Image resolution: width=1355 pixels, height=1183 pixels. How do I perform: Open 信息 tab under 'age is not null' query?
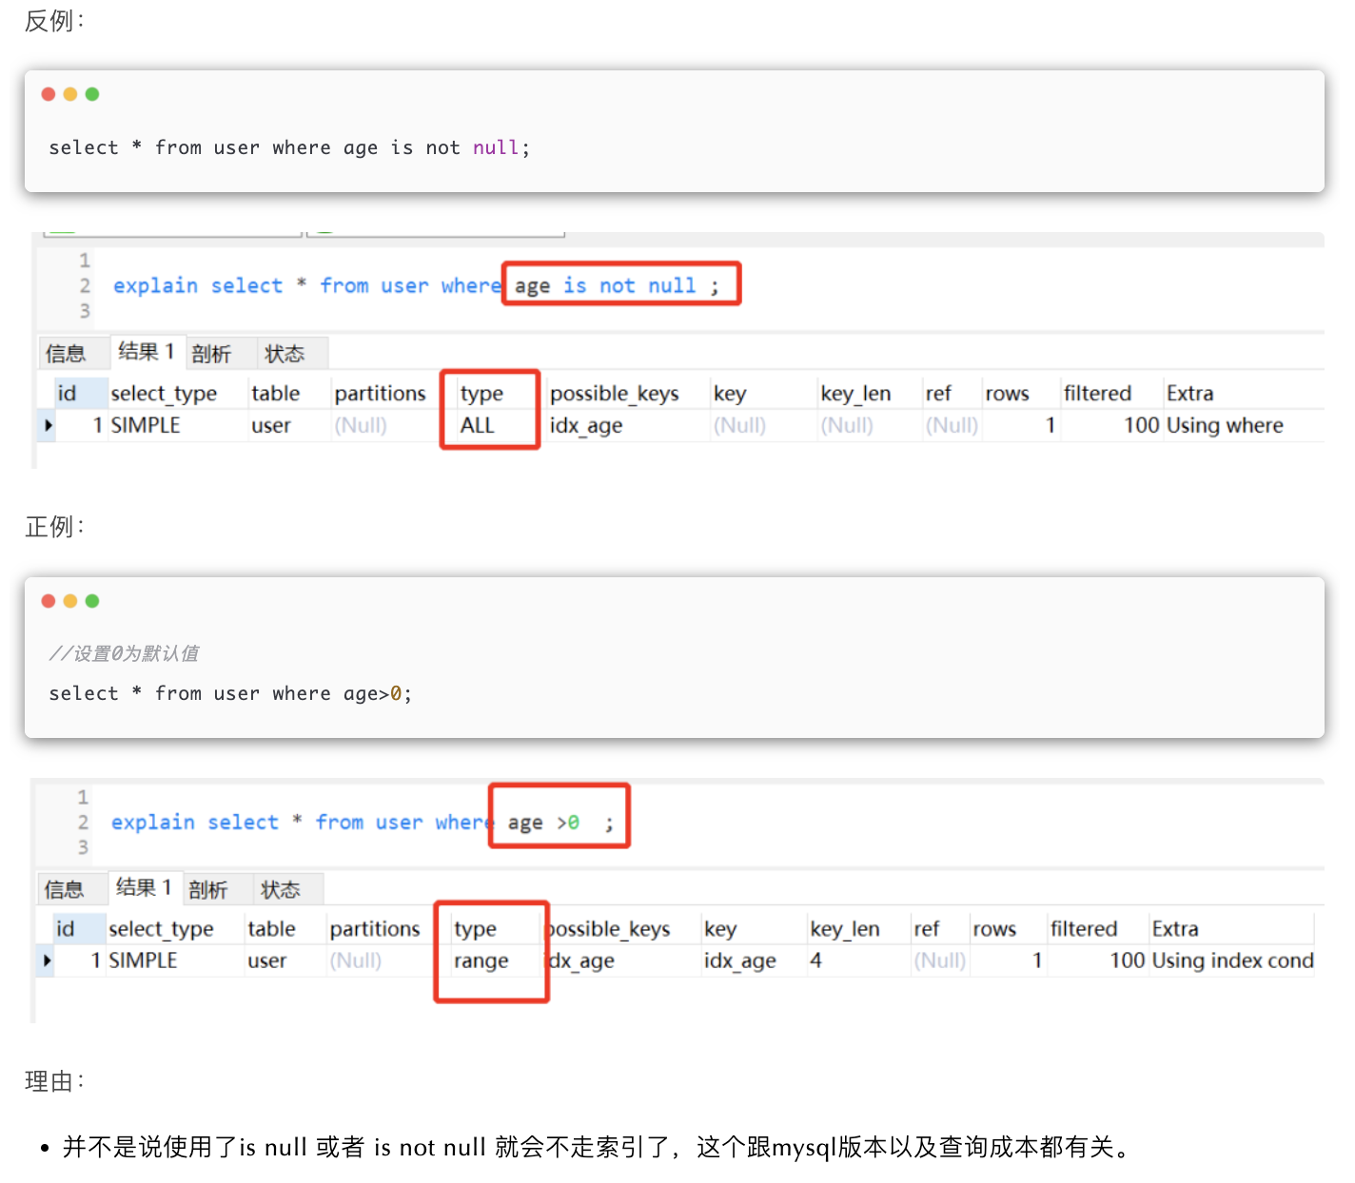[66, 354]
